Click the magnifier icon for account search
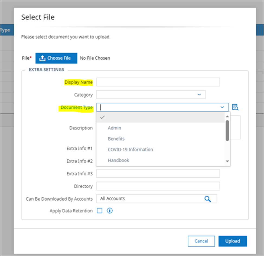Image resolution: width=264 pixels, height=256 pixels. click(x=207, y=199)
